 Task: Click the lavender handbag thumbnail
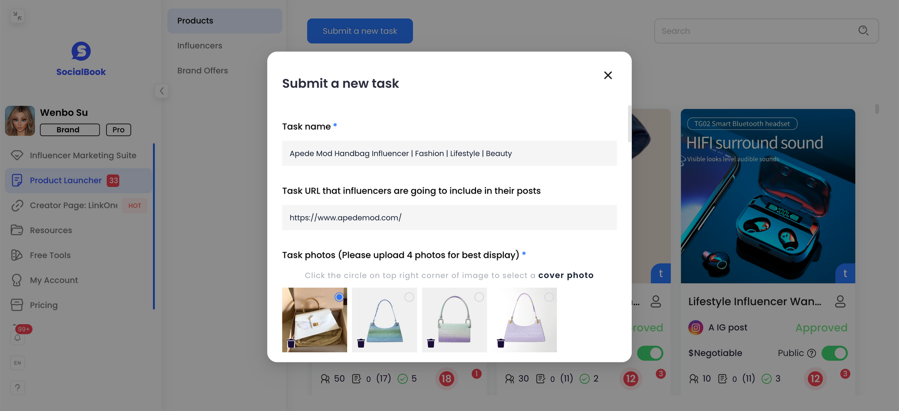click(524, 320)
